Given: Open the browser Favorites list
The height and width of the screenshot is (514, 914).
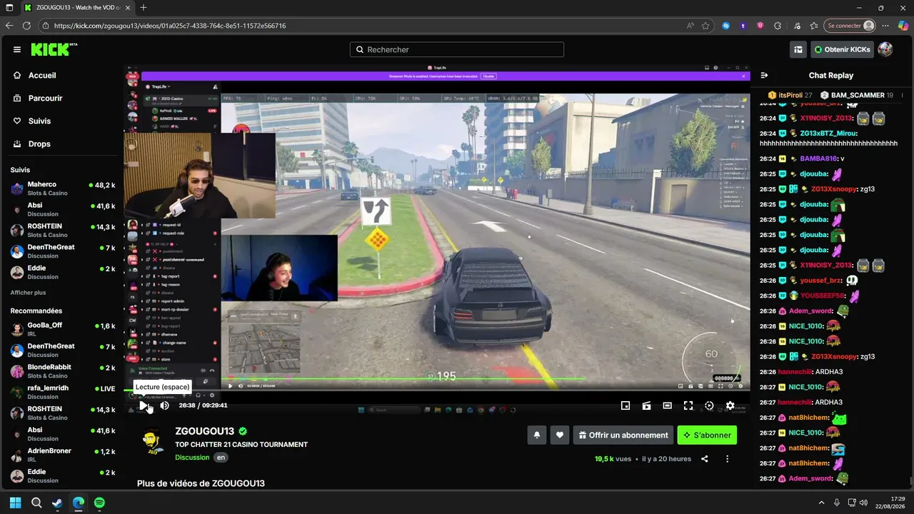Looking at the screenshot, I should [x=813, y=26].
